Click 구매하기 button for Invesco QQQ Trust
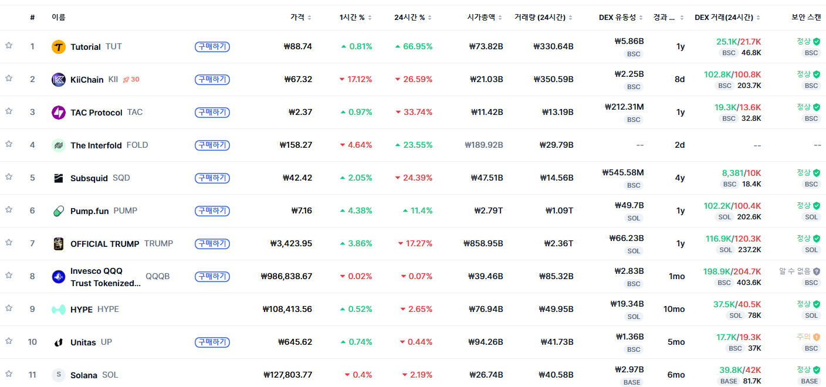 pyautogui.click(x=212, y=276)
